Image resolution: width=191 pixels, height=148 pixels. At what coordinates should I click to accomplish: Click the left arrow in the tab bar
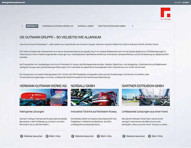coord(22,26)
